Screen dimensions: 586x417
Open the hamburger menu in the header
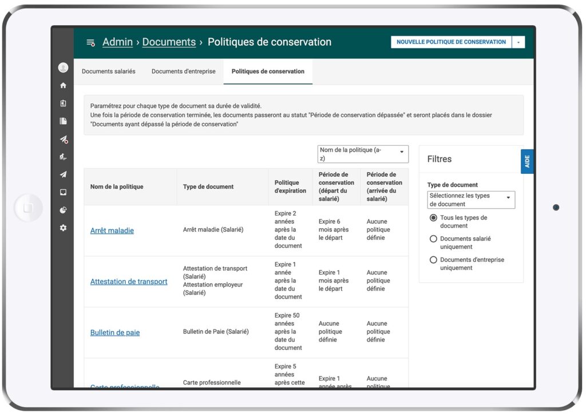click(x=90, y=42)
